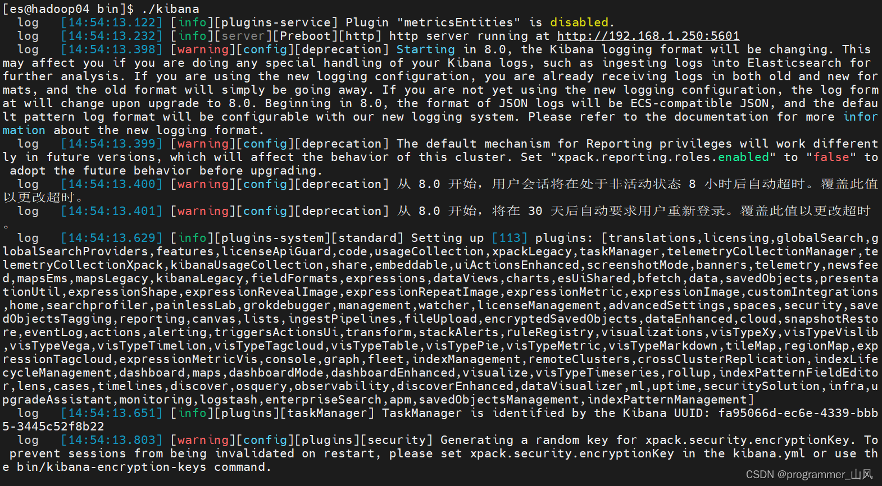Click the CSDN @programmer watermark
Viewport: 882px width, 486px height.
point(809,475)
